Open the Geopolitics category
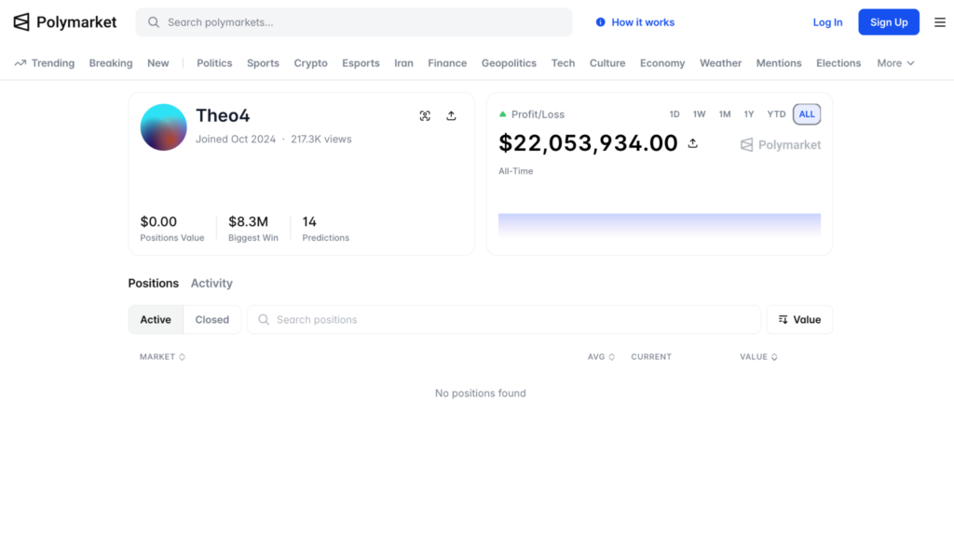Viewport: 954px width, 548px height. point(509,63)
